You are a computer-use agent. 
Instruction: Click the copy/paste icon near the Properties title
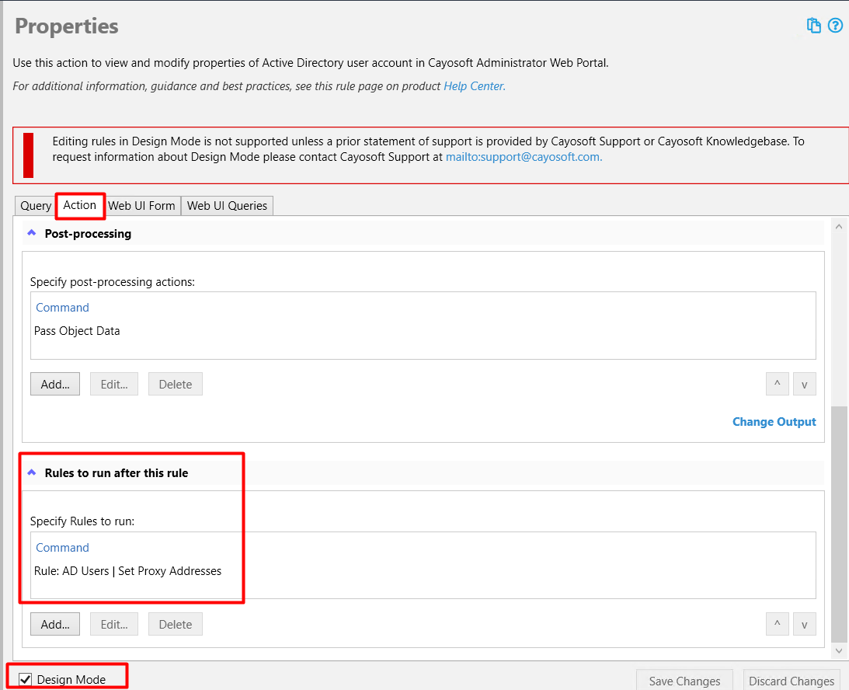[813, 26]
